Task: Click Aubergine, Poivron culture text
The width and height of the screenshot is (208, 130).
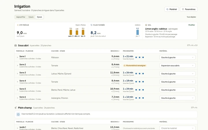Action: point(60,98)
